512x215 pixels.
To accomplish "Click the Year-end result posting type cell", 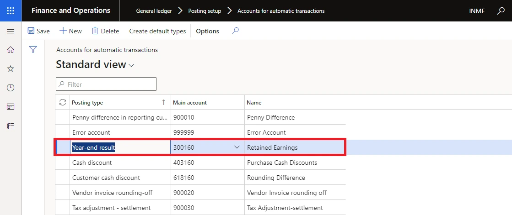I will 120,147.
